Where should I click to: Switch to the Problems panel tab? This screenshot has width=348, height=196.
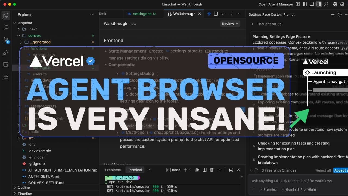[x=113, y=170]
